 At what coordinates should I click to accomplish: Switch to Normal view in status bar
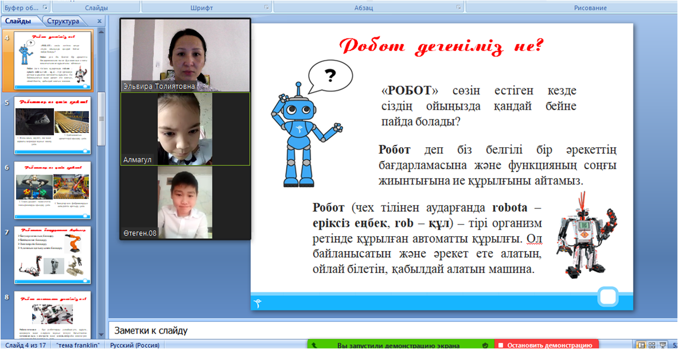pos(642,345)
